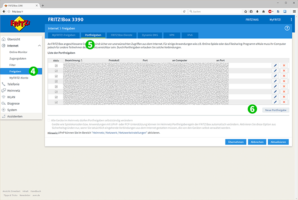This screenshot has width=298, height=200.
Task: Click the fritz.box address bar
Action: 95,11
